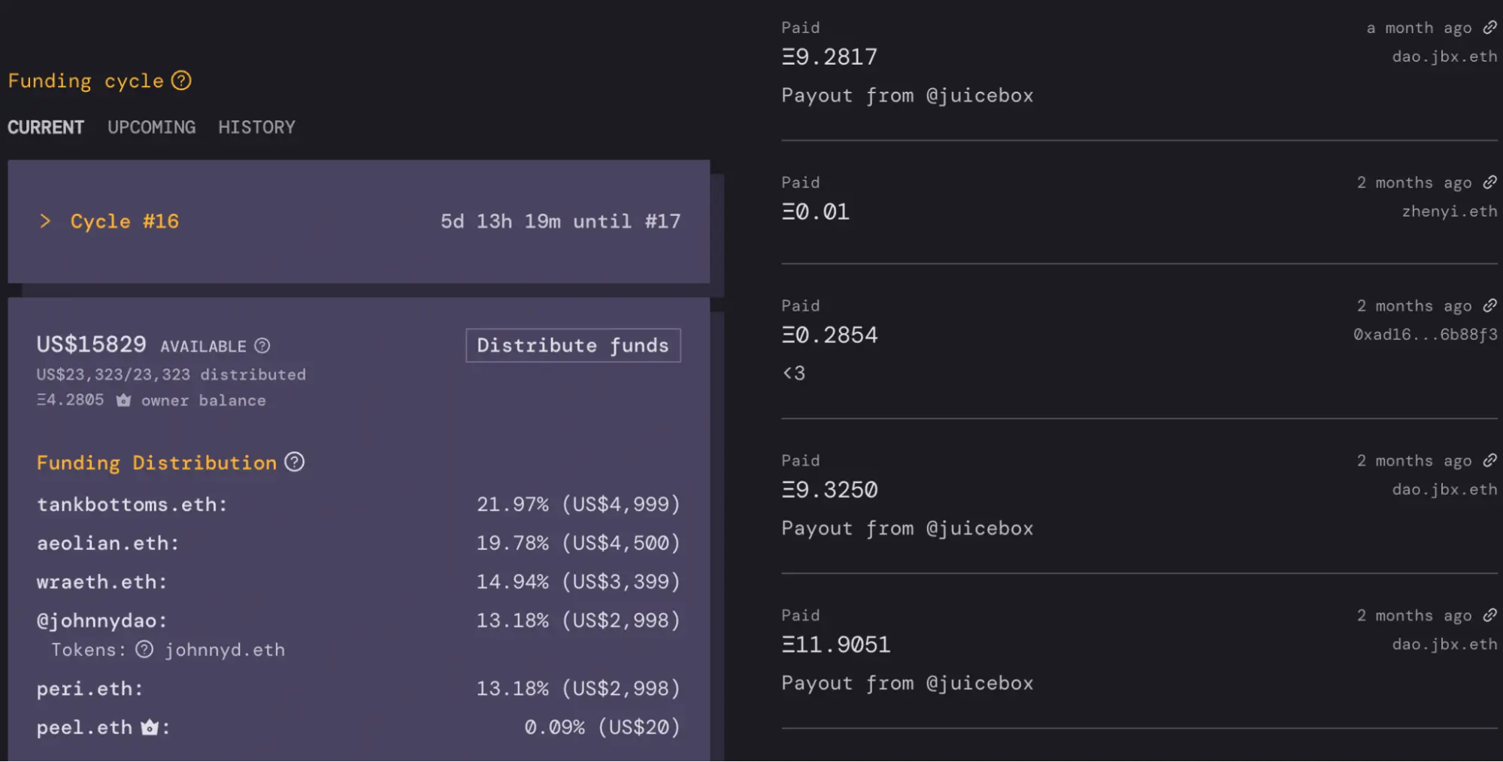Open the link icon on the 9.2817 payment

pos(1489,28)
